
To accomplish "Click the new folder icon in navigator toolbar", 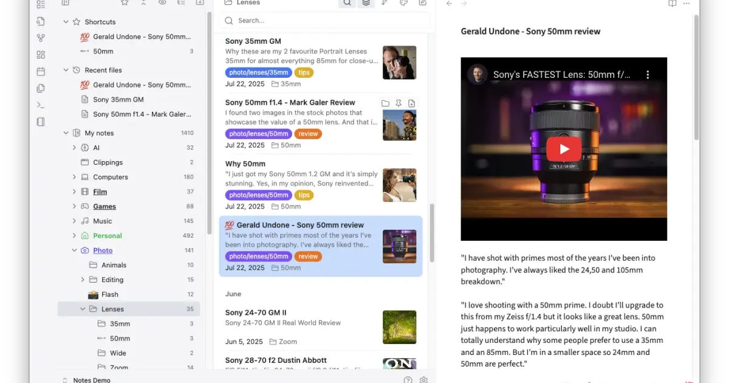I will [200, 3].
